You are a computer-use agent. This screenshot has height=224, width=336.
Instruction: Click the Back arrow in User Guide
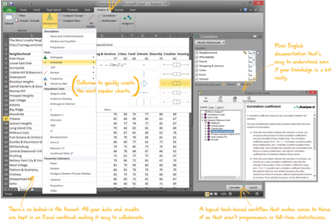tap(206, 98)
